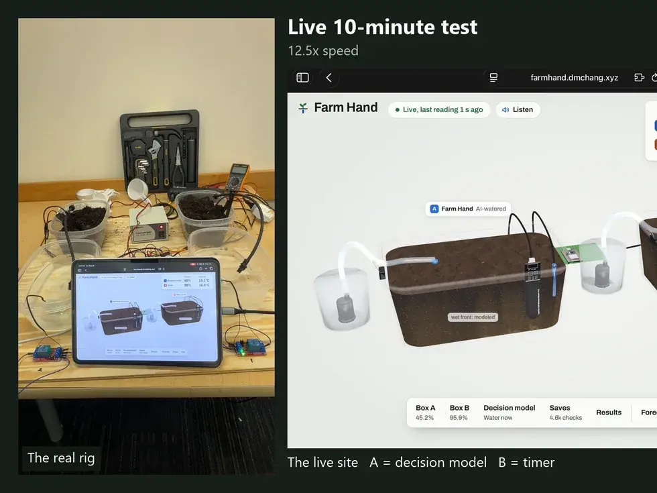Click the blue A badge icon
The image size is (657, 493).
click(434, 209)
